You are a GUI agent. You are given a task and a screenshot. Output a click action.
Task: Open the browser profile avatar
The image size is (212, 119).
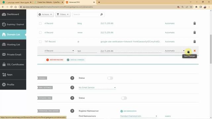(x=205, y=7)
